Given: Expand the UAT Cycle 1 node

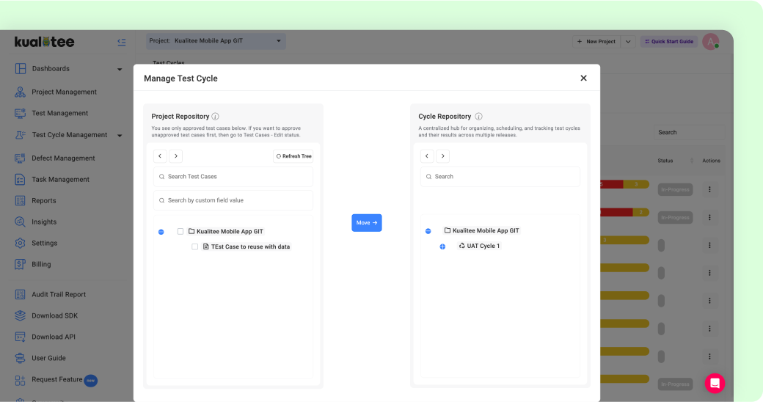Looking at the screenshot, I should [442, 246].
